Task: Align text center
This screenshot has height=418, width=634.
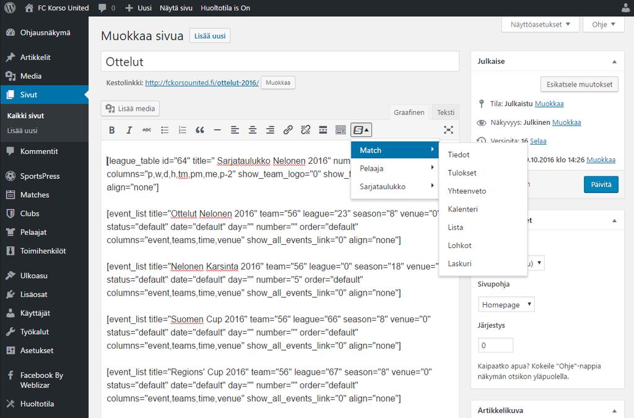Action: click(253, 130)
